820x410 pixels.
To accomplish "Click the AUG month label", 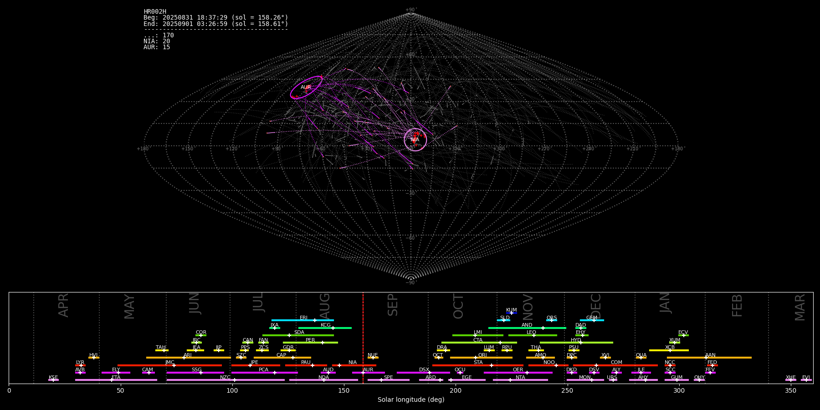I will (x=324, y=306).
